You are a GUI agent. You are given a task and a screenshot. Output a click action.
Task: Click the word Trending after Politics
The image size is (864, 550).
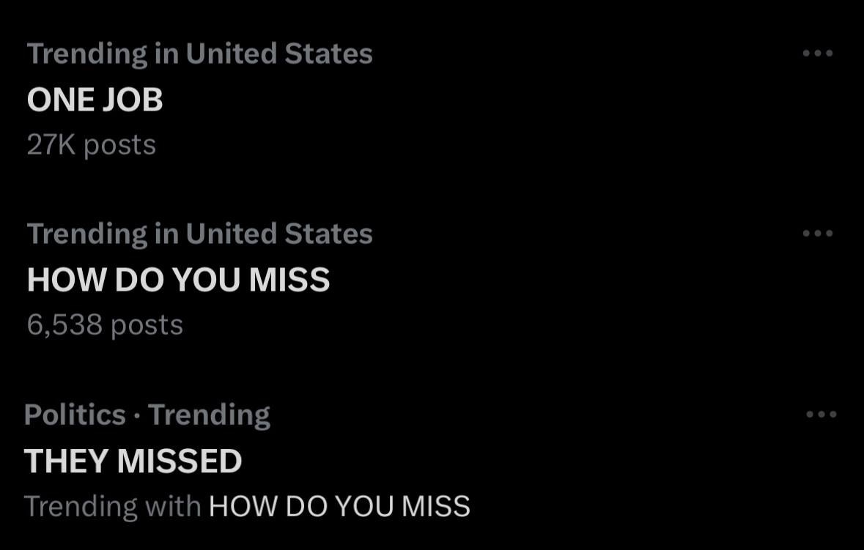(x=210, y=415)
